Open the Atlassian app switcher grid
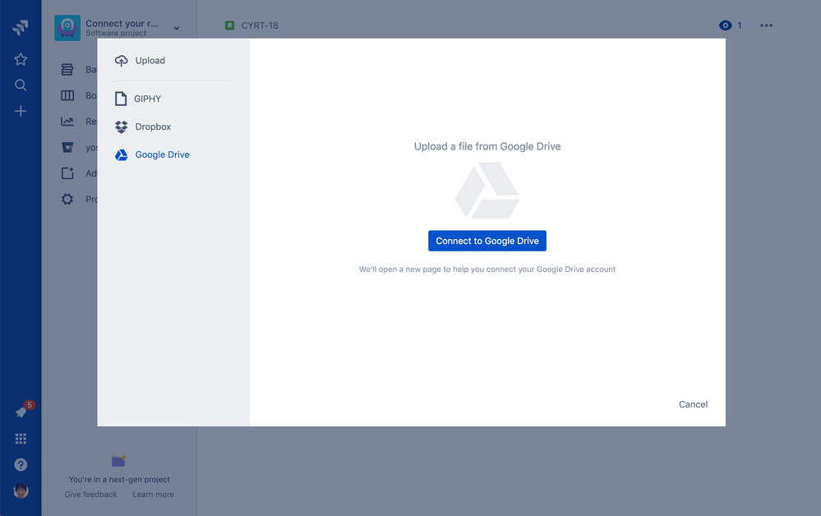Screen dimensions: 821x516 pyautogui.click(x=20, y=438)
